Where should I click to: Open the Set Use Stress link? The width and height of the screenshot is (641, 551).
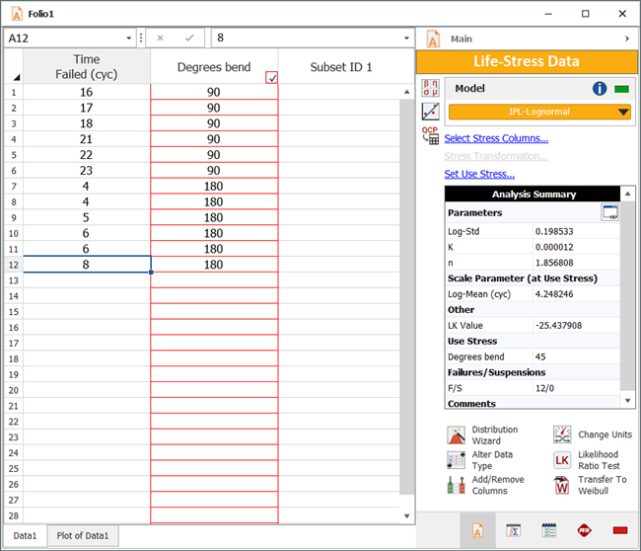[479, 174]
